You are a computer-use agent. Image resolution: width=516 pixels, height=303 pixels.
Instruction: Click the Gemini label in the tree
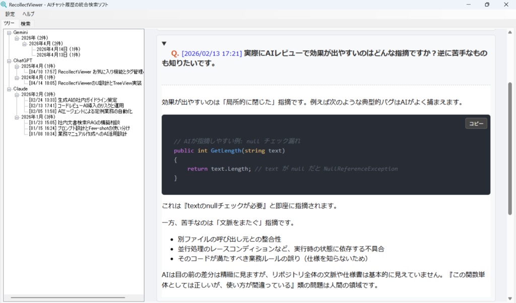tap(20, 33)
